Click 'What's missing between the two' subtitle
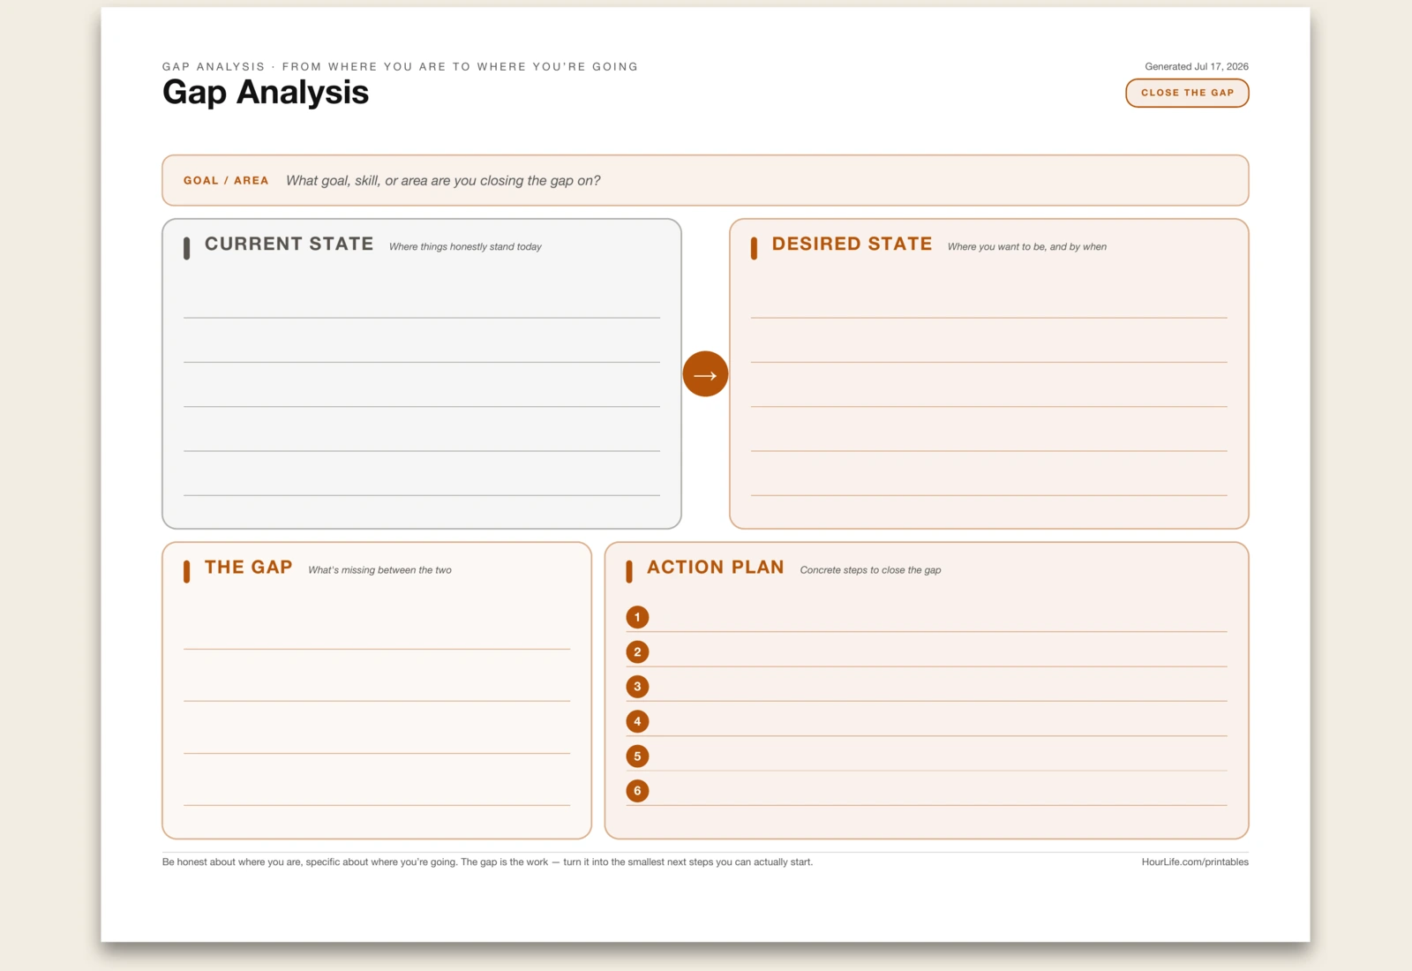 coord(379,570)
